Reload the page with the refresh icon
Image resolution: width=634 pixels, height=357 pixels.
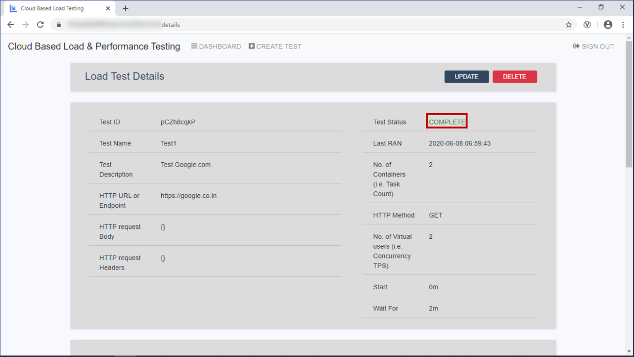click(x=41, y=25)
